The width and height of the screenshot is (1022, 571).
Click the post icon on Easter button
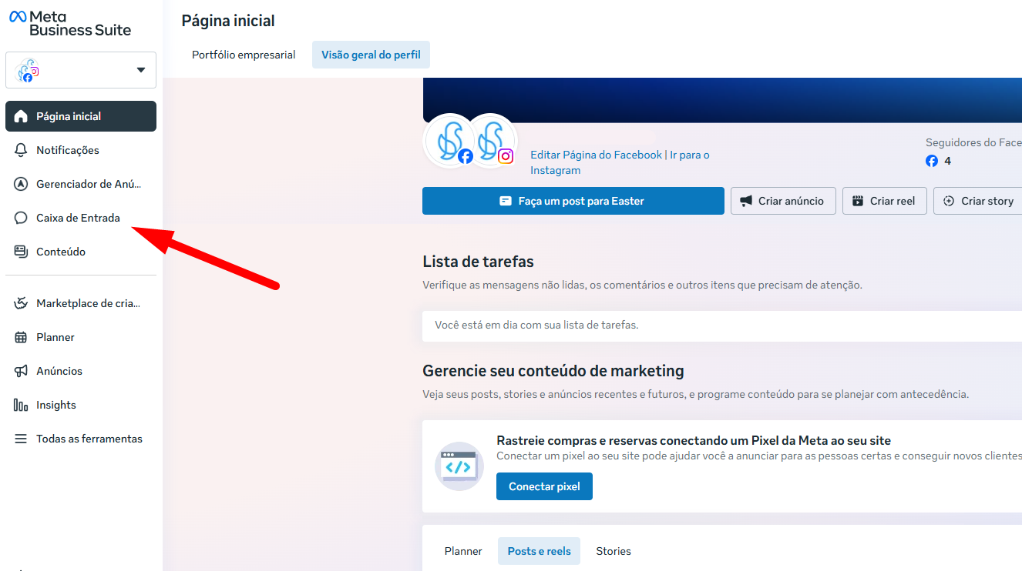coord(506,201)
